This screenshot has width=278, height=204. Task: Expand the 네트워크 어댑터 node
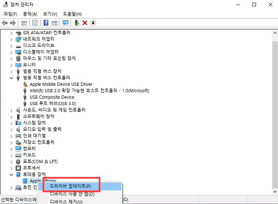(x=11, y=40)
